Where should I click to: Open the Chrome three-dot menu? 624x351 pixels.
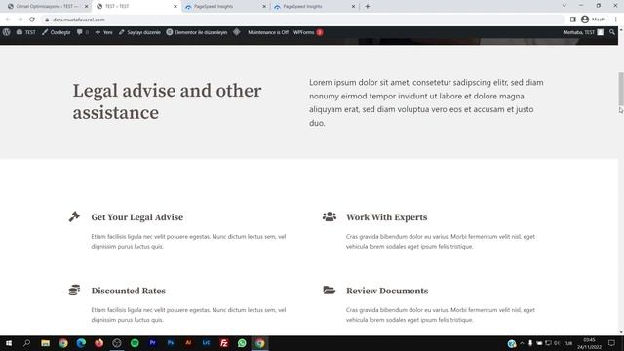[615, 19]
